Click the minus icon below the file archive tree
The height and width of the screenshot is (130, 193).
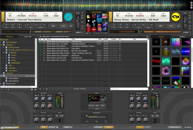click(x=5, y=90)
